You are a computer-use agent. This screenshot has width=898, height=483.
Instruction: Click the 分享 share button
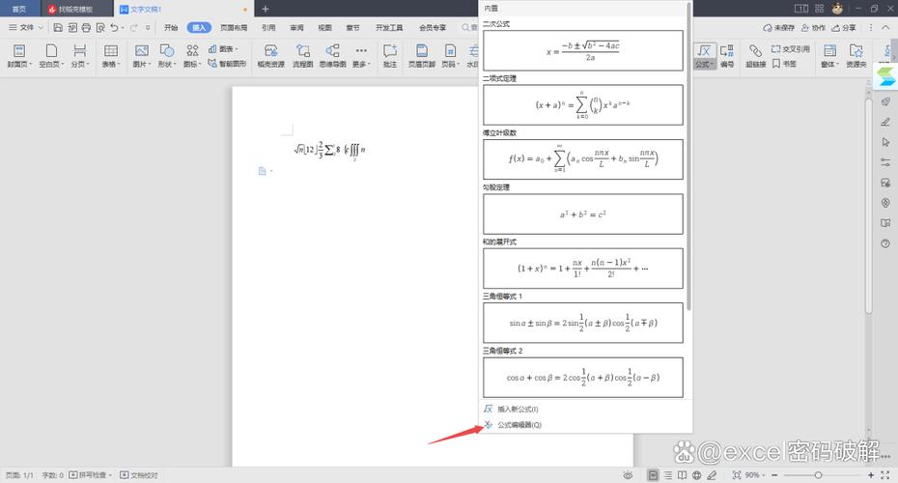click(x=844, y=28)
